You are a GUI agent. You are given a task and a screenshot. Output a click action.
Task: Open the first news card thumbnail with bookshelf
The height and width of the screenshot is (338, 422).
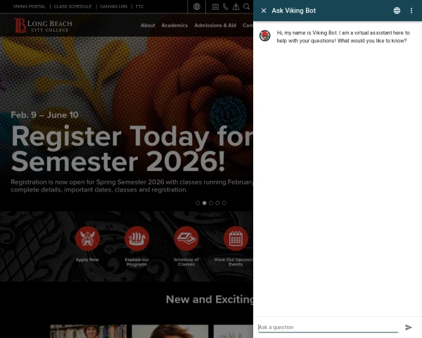(89, 331)
